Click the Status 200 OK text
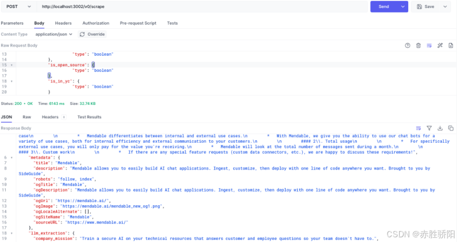 tap(17, 103)
